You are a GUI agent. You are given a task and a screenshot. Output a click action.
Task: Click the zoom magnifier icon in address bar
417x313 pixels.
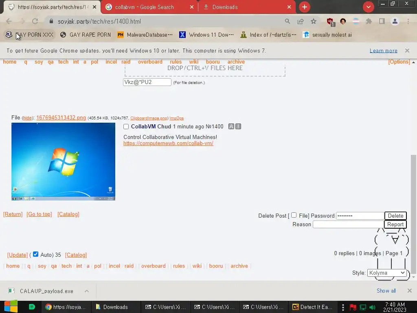(x=287, y=21)
